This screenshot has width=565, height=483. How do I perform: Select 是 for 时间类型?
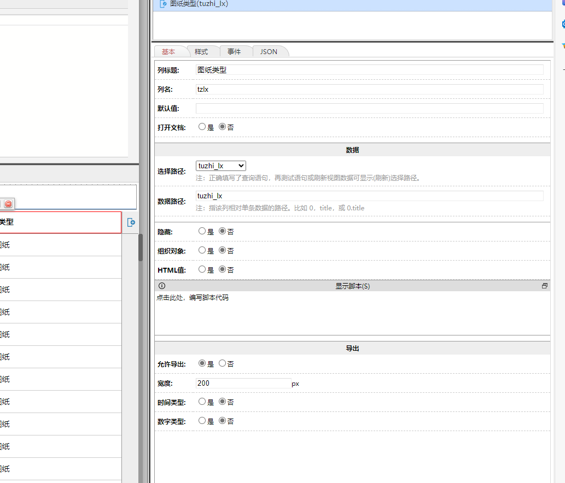202,402
